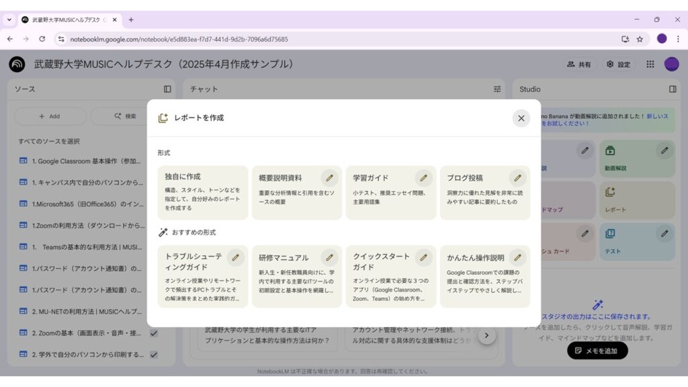The width and height of the screenshot is (688, 387).
Task: Open chat configuration settings icon
Action: tap(497, 89)
